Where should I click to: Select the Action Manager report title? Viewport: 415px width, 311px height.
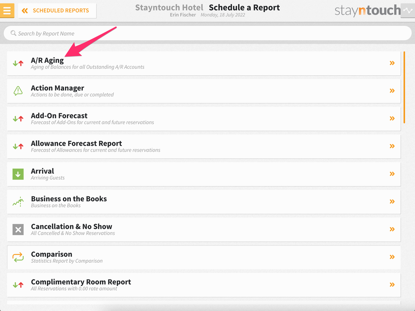pyautogui.click(x=57, y=88)
